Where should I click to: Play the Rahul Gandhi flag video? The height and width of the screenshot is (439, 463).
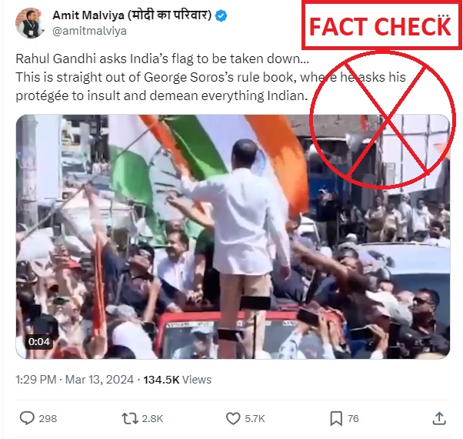233,236
